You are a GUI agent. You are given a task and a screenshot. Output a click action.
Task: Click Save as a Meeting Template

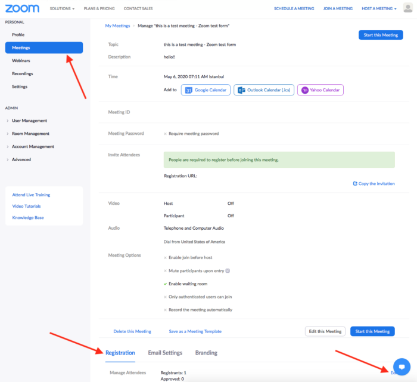[195, 331]
